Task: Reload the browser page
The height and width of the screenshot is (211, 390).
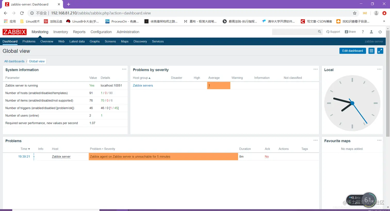Action: click(22, 13)
